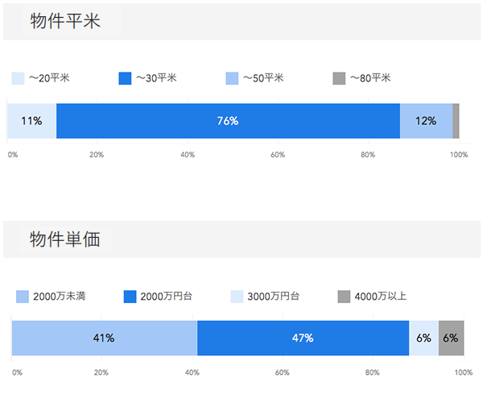This screenshot has width=483, height=403.
Task: Click the 2000万円台 legend color swatch
Action: coord(130,297)
